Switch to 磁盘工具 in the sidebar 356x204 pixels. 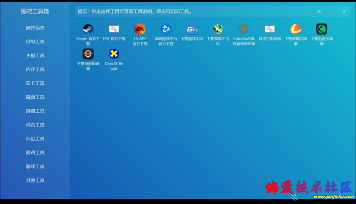coord(35,97)
